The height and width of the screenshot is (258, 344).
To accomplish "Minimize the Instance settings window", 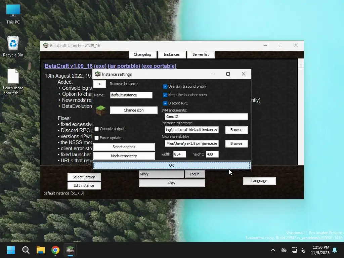I will coord(213,74).
